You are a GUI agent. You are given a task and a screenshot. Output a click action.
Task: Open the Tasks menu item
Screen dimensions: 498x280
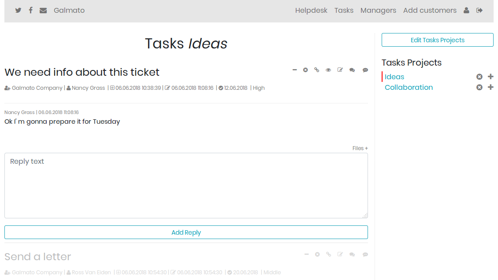tap(344, 10)
